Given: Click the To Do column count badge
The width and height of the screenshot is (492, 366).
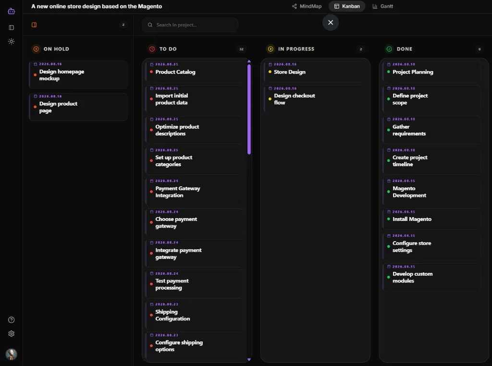Looking at the screenshot, I should click(x=241, y=49).
